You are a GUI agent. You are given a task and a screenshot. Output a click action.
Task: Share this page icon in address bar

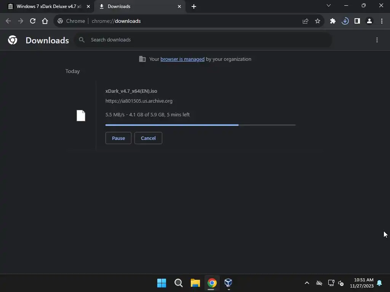pyautogui.click(x=305, y=21)
